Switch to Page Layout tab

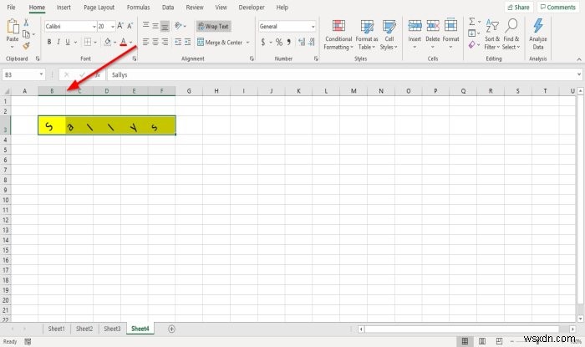(x=99, y=7)
